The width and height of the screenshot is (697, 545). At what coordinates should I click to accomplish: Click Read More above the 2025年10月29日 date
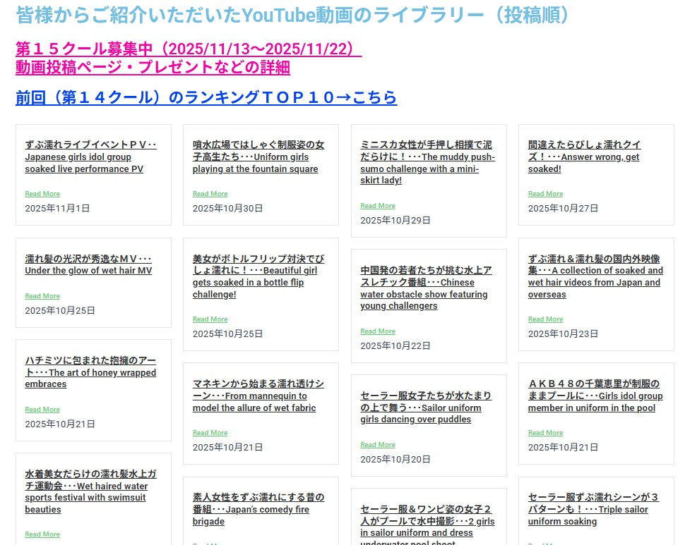pyautogui.click(x=378, y=206)
